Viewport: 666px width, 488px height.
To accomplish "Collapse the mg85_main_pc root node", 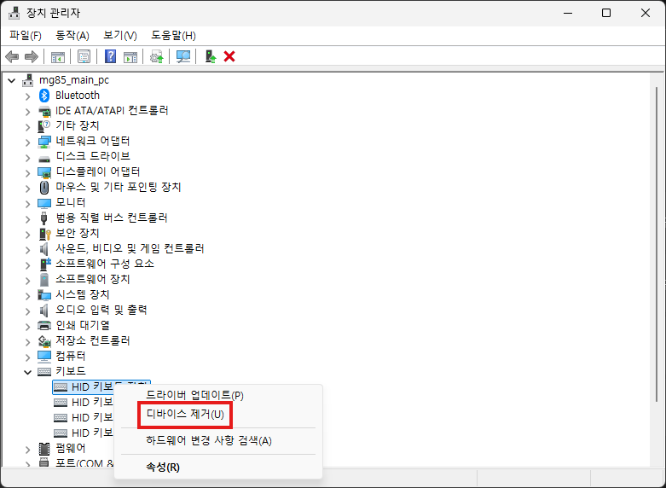I will pyautogui.click(x=12, y=80).
